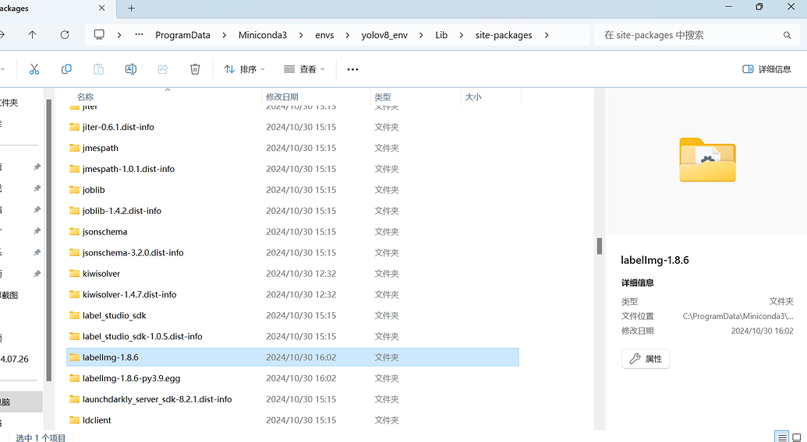Click the Share icon in toolbar
Viewport: 807px width, 442px height.
pos(163,69)
